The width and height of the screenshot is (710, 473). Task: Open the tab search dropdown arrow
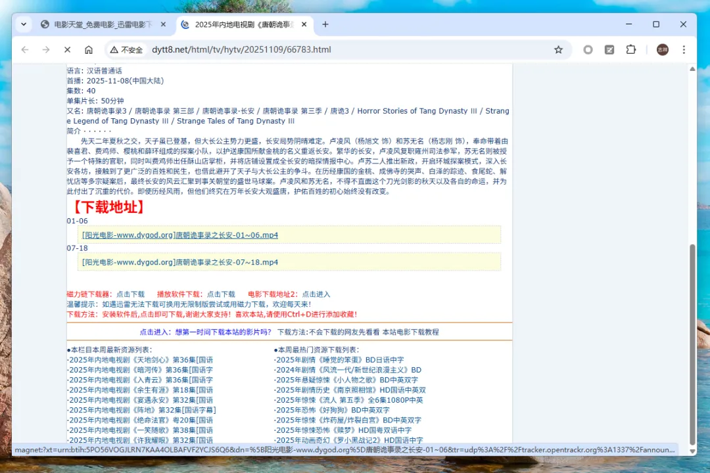24,24
